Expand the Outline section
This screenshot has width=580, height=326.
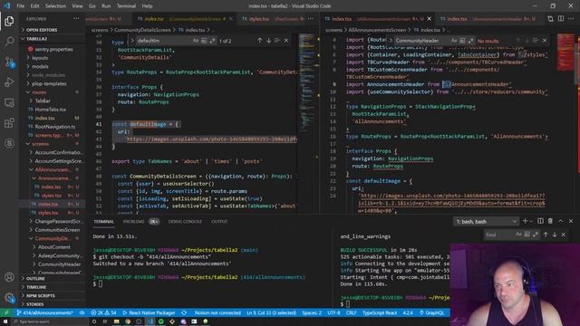tap(36, 278)
